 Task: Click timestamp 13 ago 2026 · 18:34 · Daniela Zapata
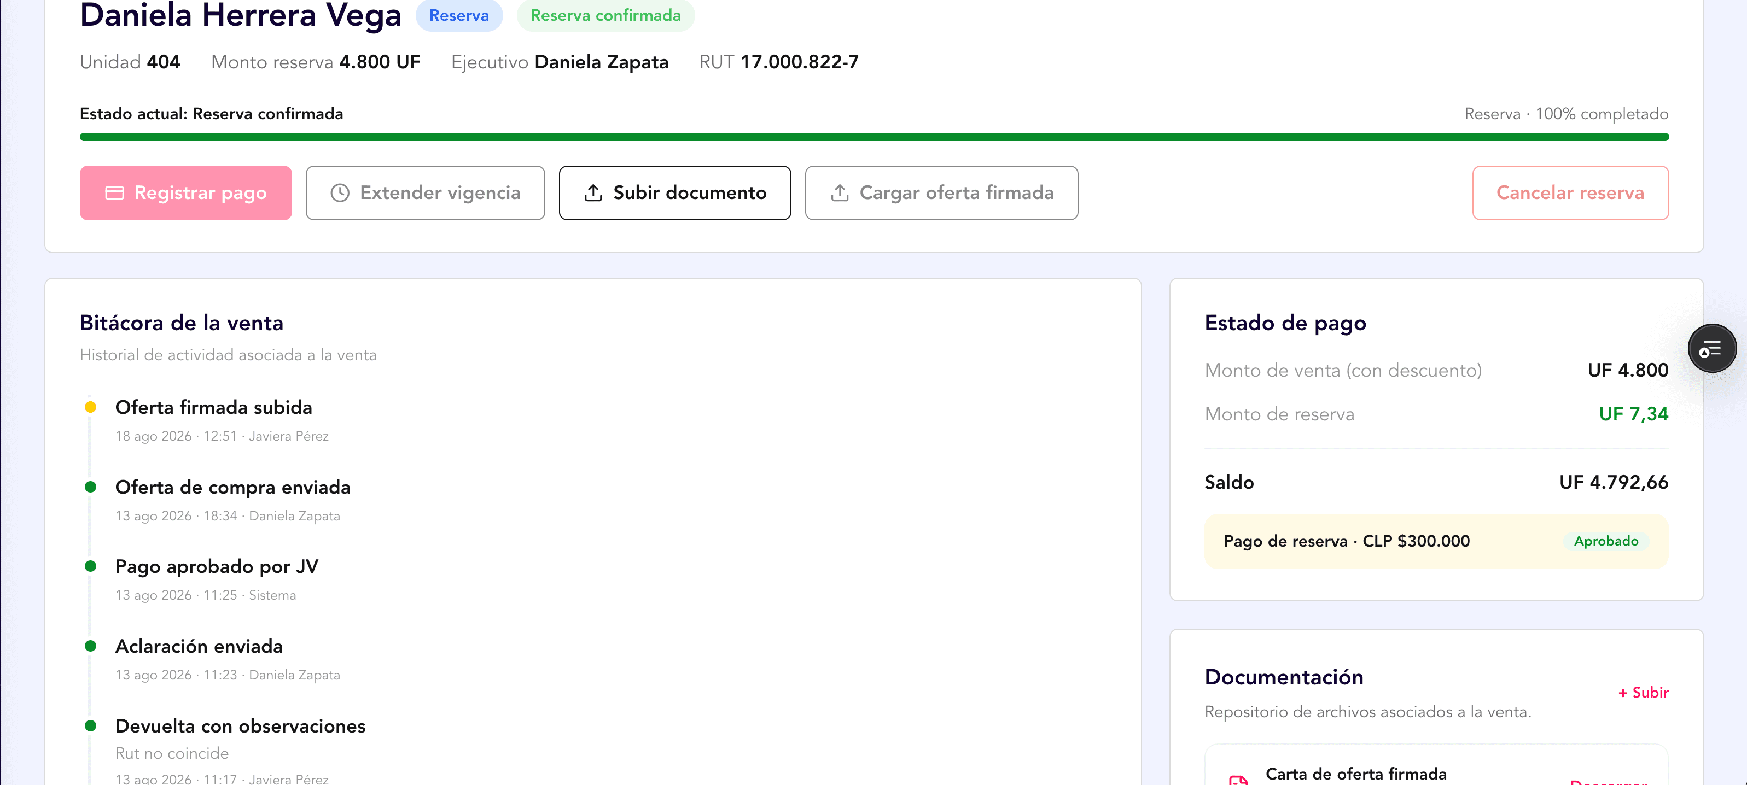click(228, 516)
